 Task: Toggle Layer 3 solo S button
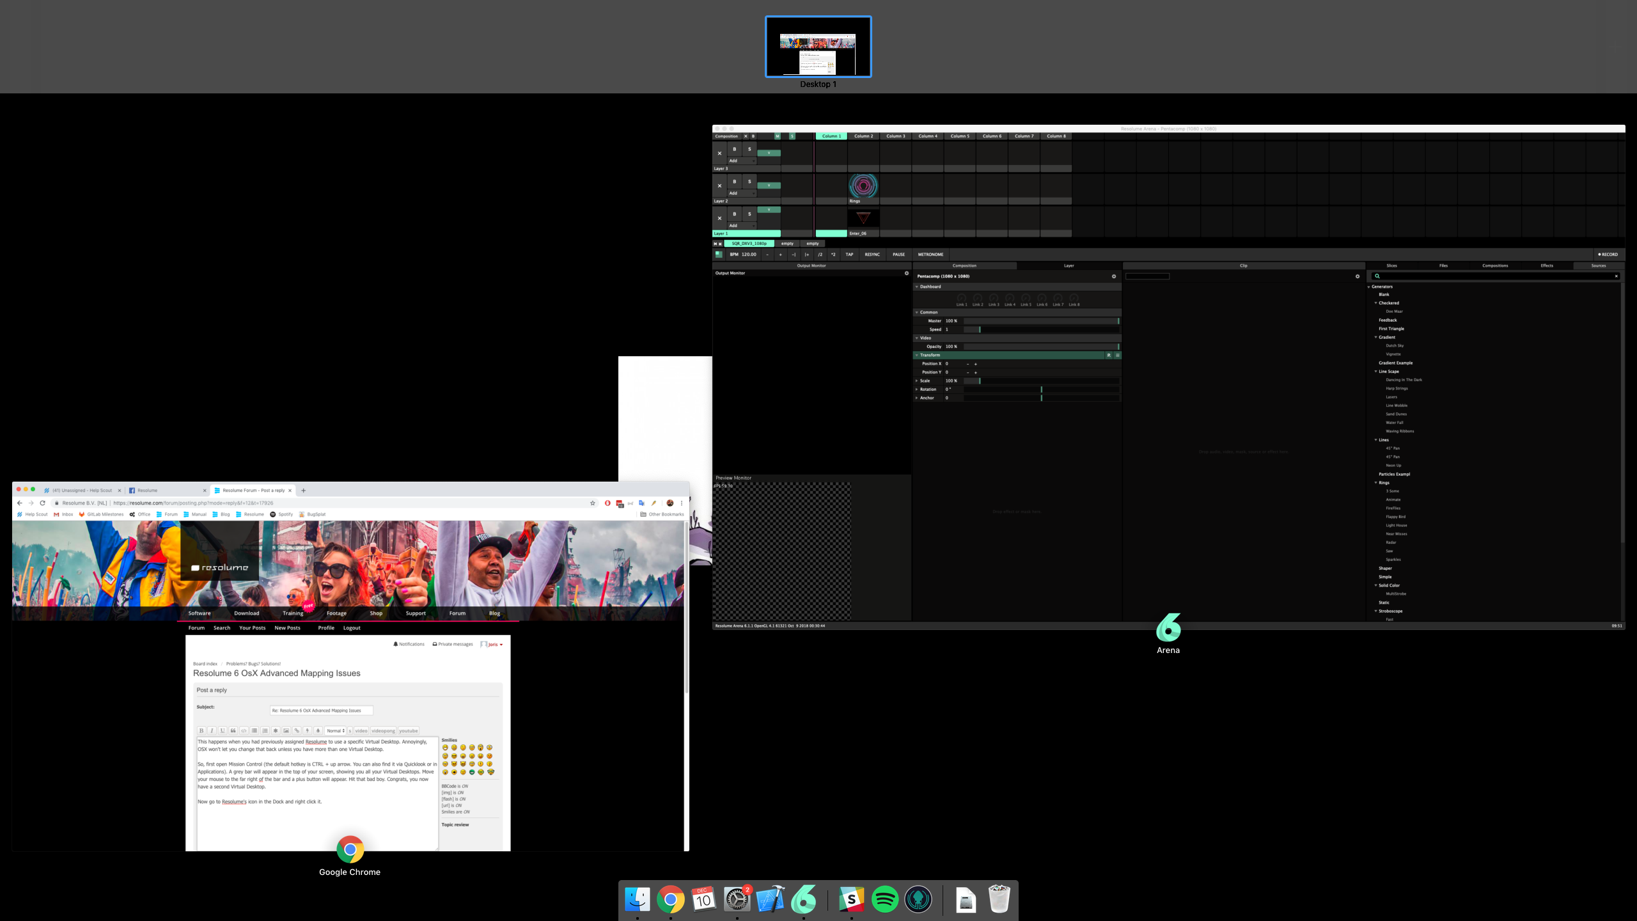click(x=749, y=149)
